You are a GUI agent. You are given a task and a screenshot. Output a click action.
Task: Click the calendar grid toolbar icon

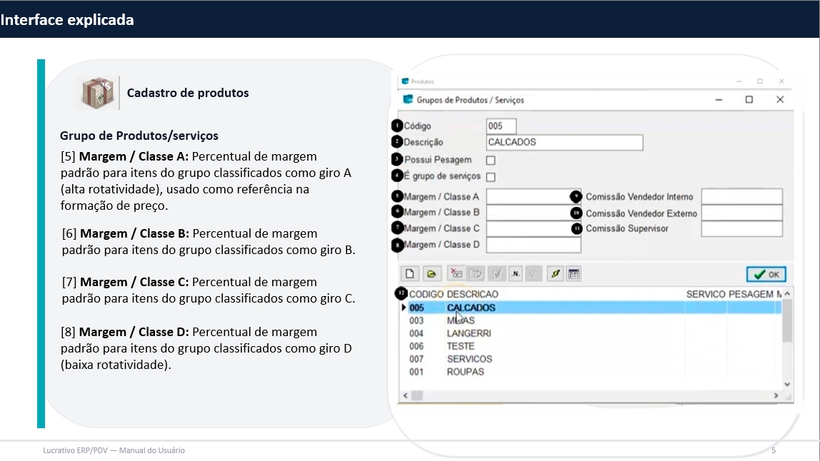click(573, 274)
